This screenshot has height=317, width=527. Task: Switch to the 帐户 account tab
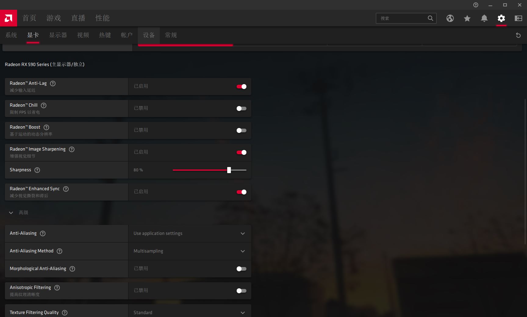click(x=127, y=35)
